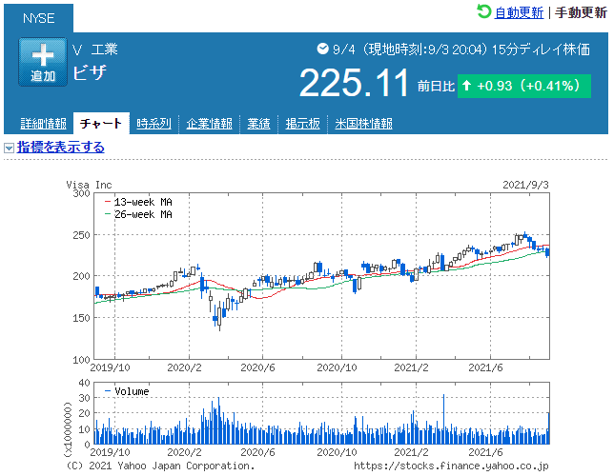Click the plus 追加 add-to-portfolio button
This screenshot has width=614, height=476.
[x=43, y=62]
